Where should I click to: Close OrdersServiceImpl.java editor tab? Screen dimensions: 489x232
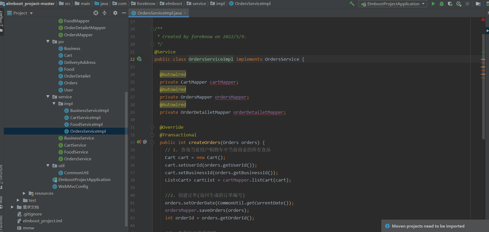pos(185,13)
